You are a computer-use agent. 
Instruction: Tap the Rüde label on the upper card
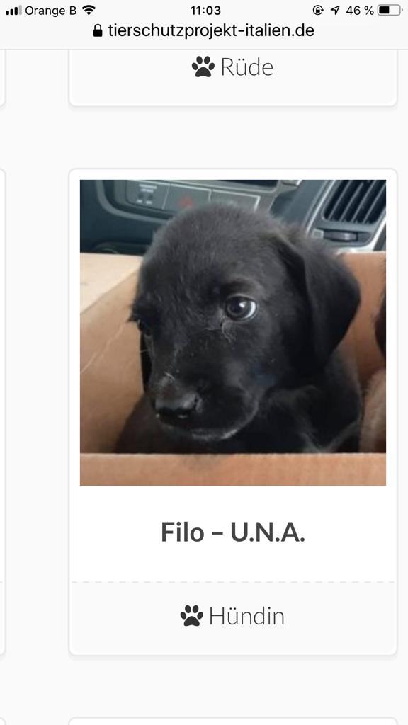point(247,67)
